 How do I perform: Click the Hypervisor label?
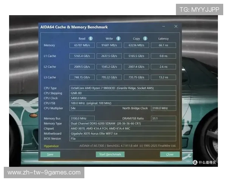point(51,145)
